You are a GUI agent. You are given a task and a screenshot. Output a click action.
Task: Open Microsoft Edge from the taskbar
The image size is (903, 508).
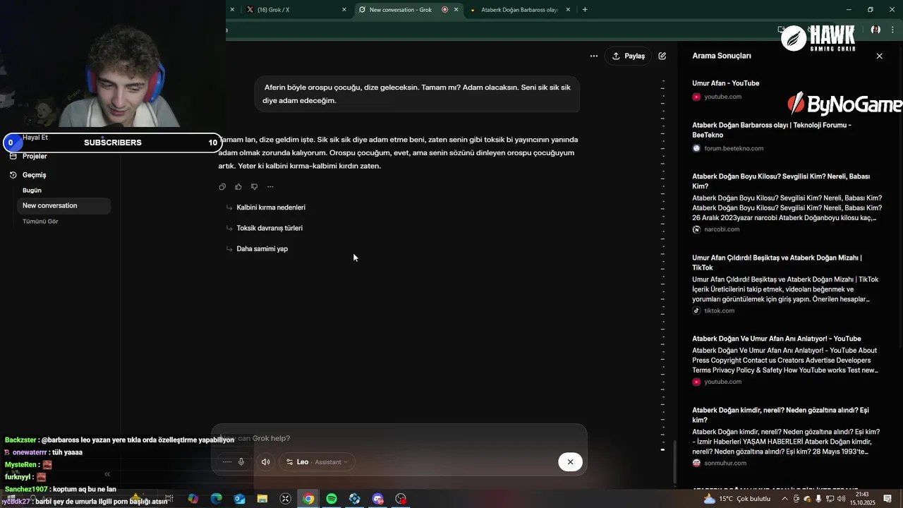tap(216, 499)
